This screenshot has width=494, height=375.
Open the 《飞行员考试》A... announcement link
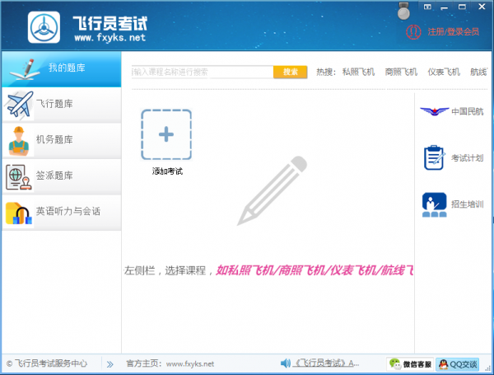click(326, 363)
